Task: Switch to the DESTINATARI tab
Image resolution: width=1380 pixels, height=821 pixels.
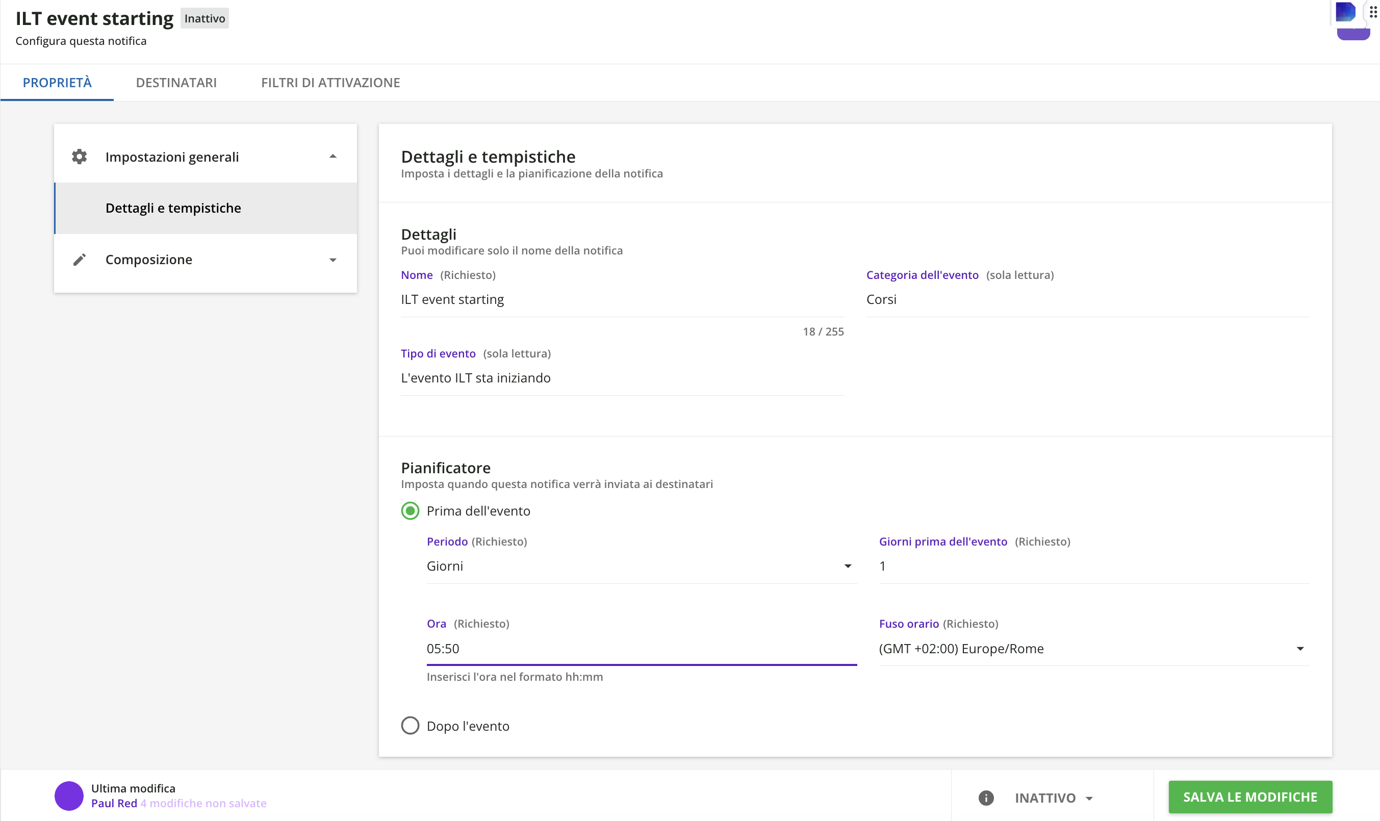Action: pos(176,83)
